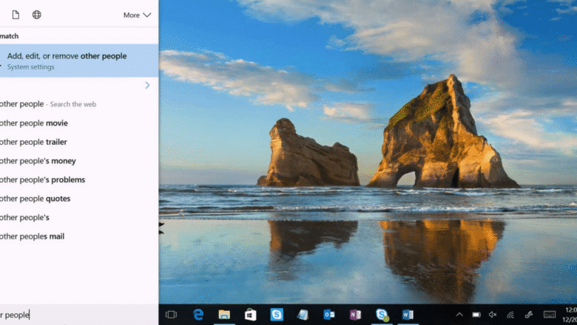
Task: Switch to Word on the taskbar
Action: coord(408,315)
